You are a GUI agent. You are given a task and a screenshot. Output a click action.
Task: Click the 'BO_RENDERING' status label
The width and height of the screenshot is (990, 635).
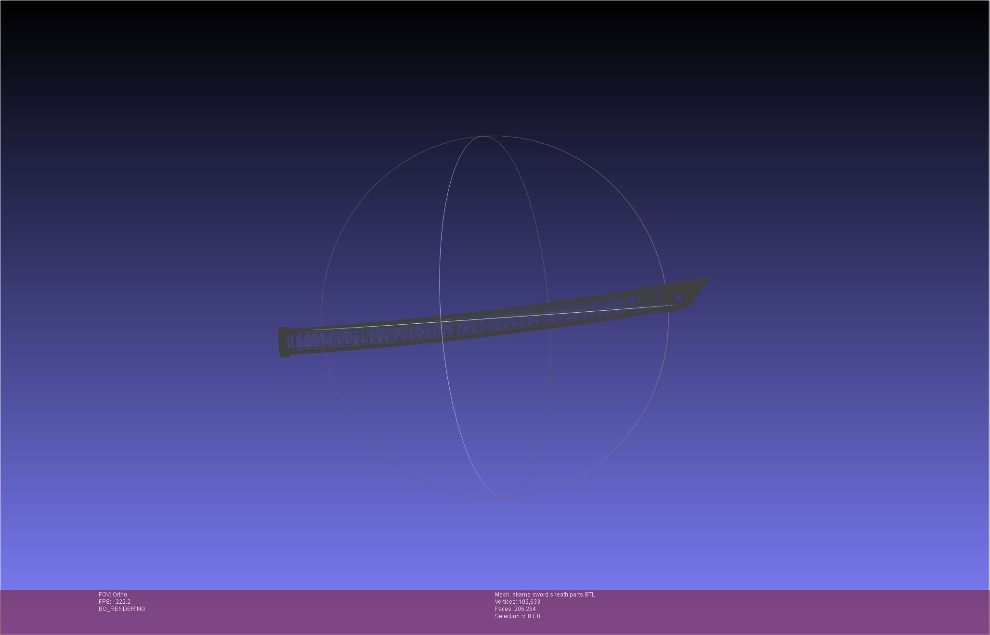coord(122,609)
